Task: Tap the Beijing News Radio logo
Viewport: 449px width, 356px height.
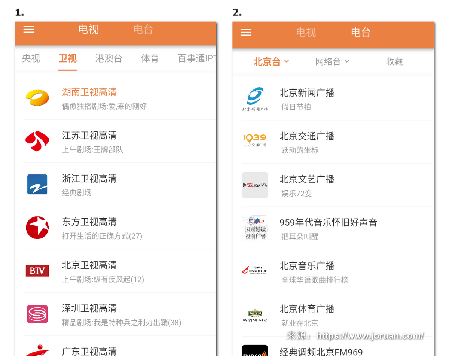Action: (255, 99)
